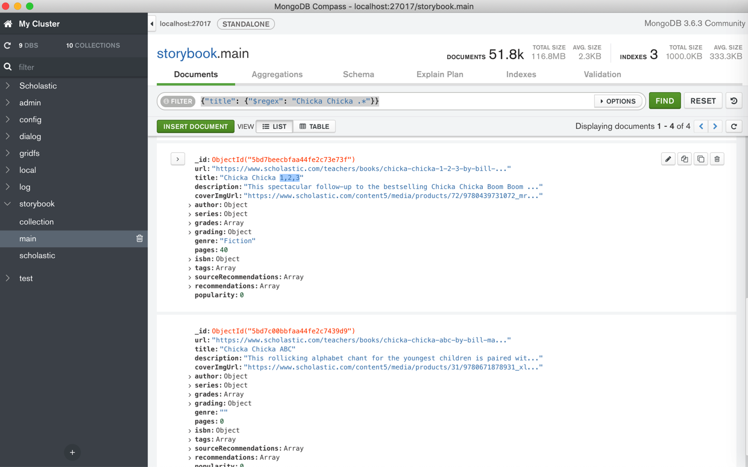The height and width of the screenshot is (467, 748).
Task: Go to next page of documents
Action: [x=715, y=126]
